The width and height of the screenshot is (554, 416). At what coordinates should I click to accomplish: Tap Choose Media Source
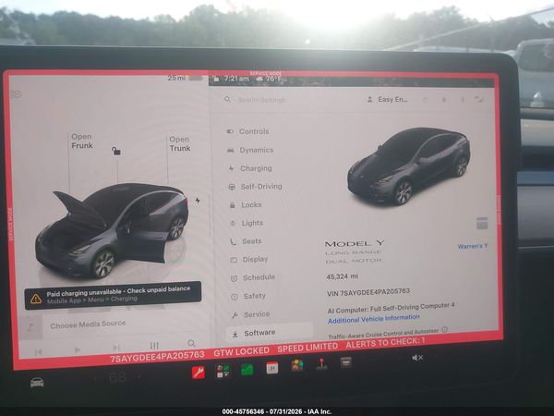88,324
